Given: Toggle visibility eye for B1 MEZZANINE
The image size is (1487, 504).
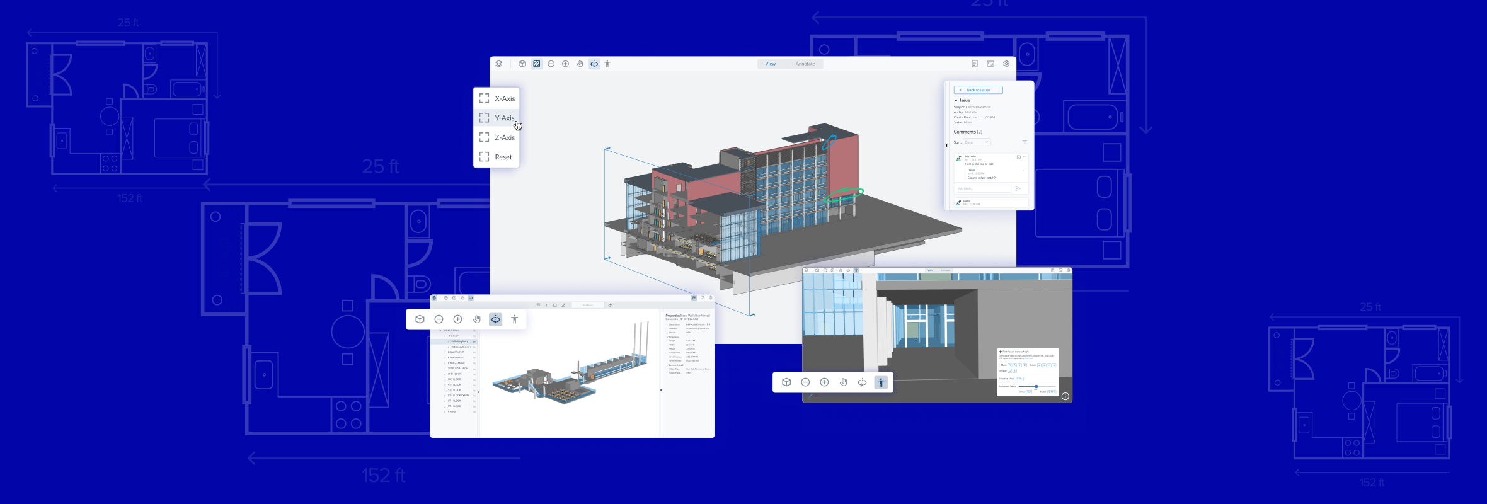Looking at the screenshot, I should pos(474,364).
